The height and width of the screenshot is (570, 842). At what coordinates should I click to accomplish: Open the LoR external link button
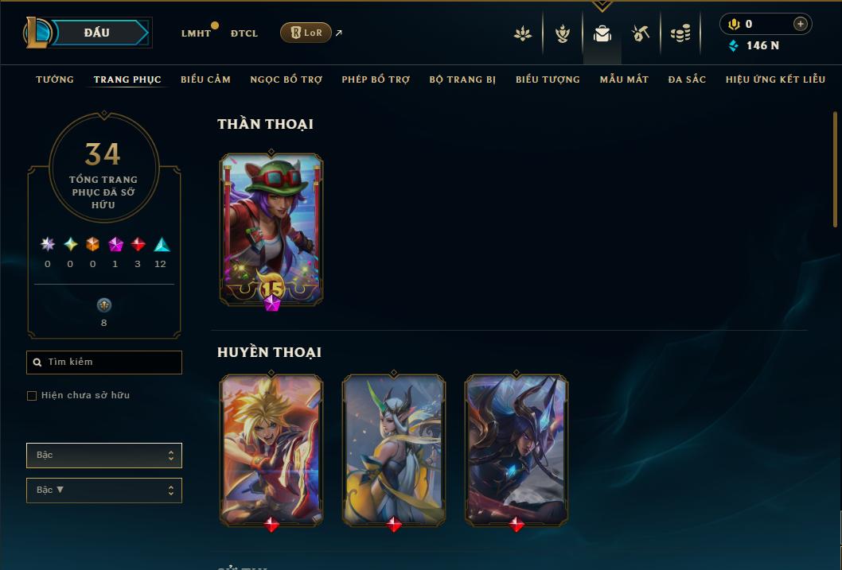(x=306, y=33)
